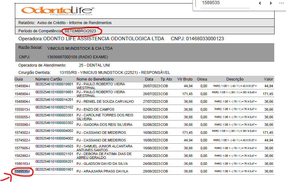The width and height of the screenshot is (286, 182).
Task: Select guide number 1586163-I
Action: coord(22,164)
